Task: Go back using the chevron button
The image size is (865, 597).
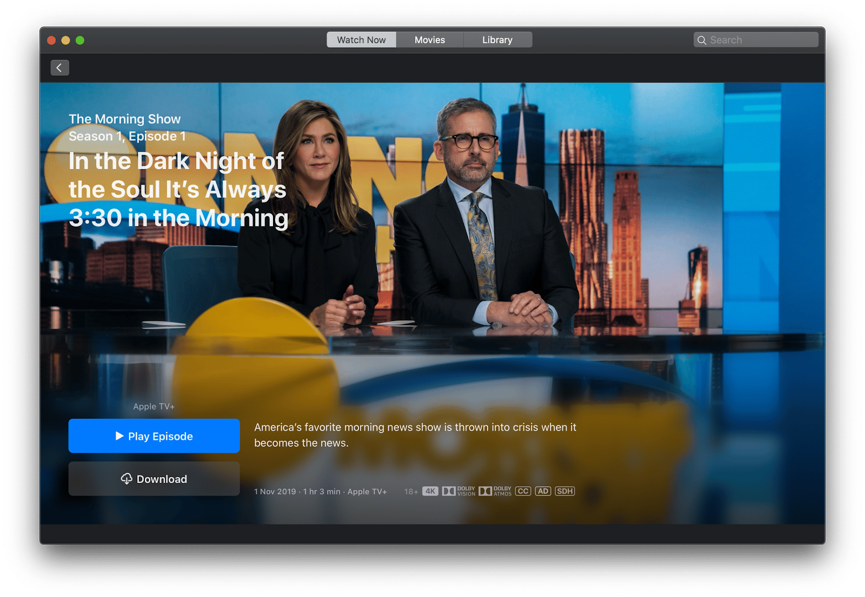Action: tap(59, 68)
